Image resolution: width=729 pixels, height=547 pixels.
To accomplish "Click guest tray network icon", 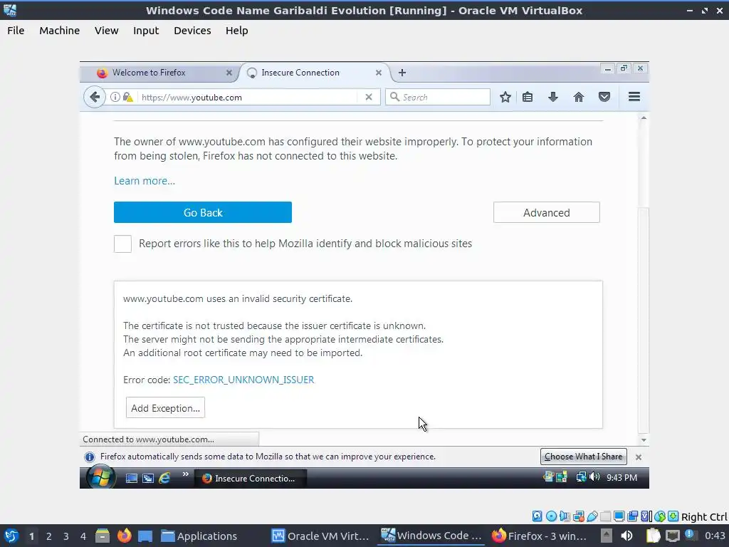I will click(581, 476).
